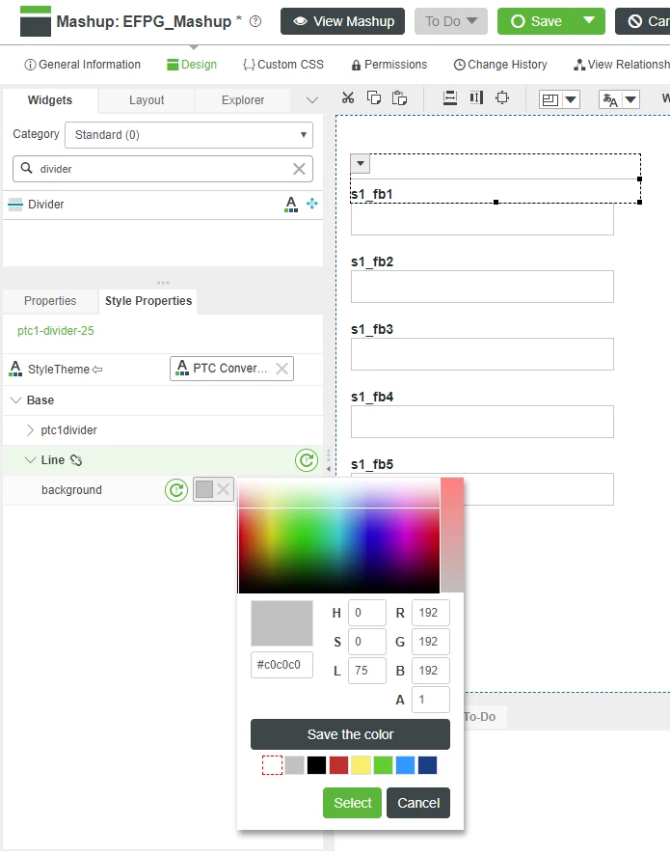The image size is (670, 854).
Task: Select the Cut icon in the toolbar
Action: [x=347, y=97]
